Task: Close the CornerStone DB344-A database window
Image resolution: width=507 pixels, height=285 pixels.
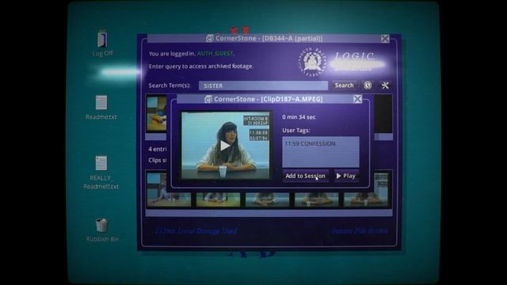Action: (385, 39)
